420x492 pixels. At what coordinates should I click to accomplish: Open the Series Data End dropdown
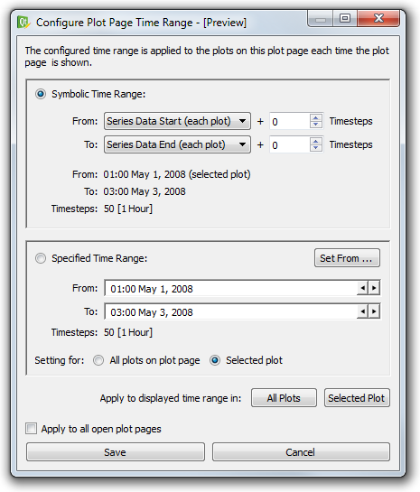177,144
